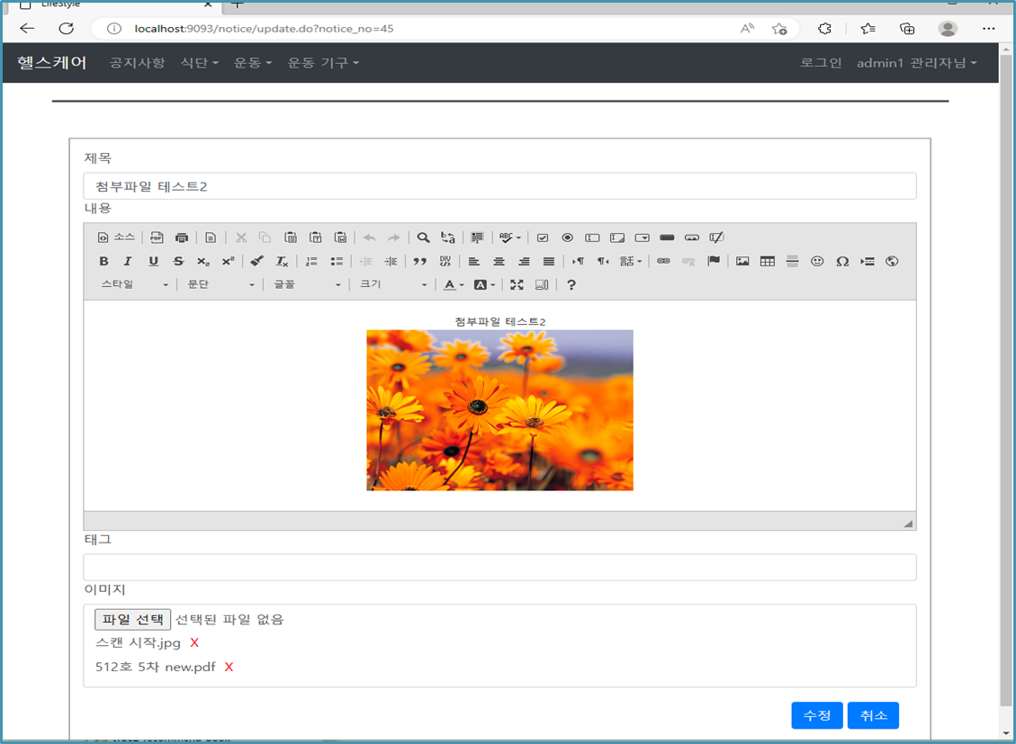The height and width of the screenshot is (744, 1016).
Task: Open the 크기 font size dropdown
Action: [x=392, y=285]
